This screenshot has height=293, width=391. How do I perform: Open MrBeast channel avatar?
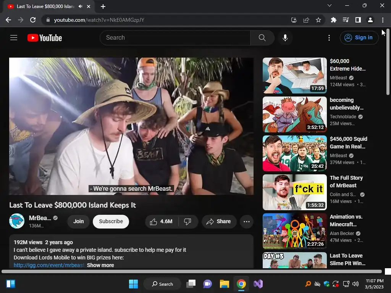(17, 221)
